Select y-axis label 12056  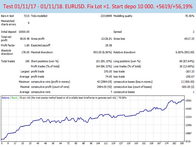point(189,125)
